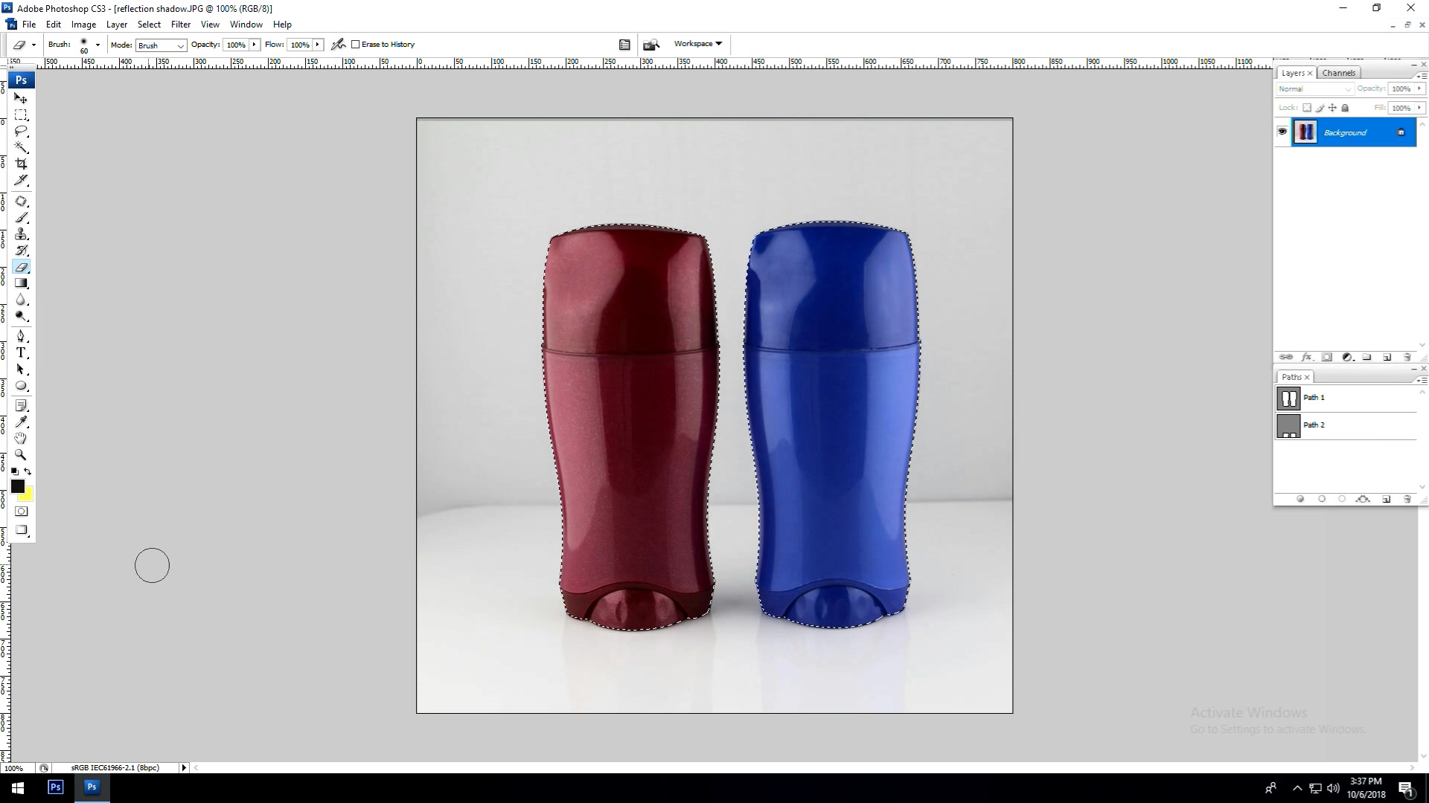Open status bar info arrow

click(x=184, y=768)
